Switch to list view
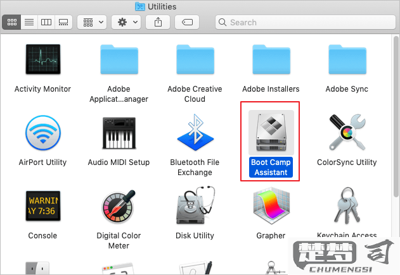Viewport: 400px width, 275px height. point(29,22)
